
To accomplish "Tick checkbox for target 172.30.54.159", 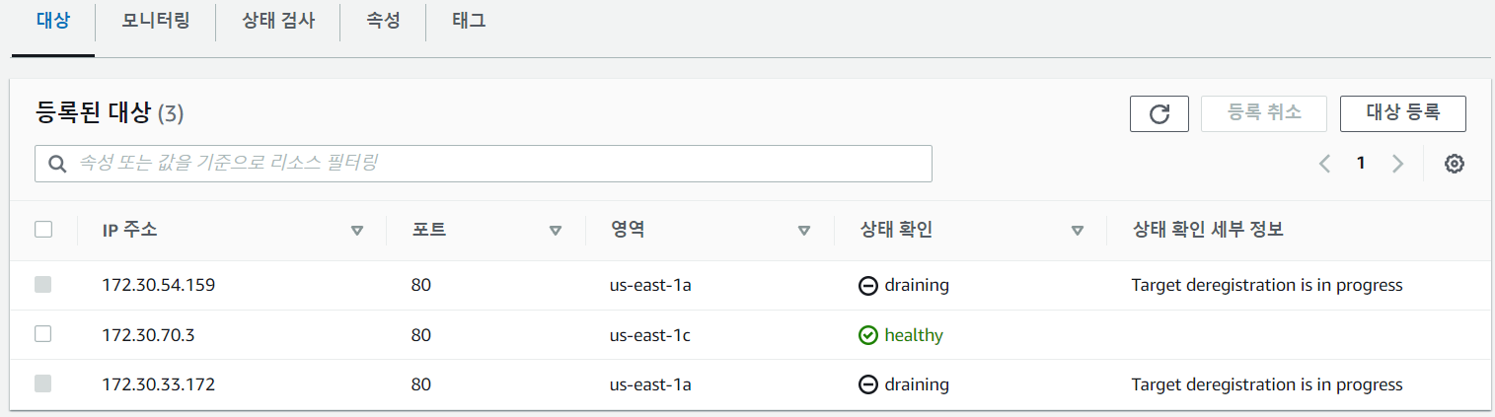I will (x=43, y=285).
